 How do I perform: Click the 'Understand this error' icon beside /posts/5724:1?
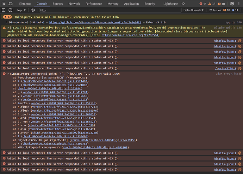[x=239, y=68]
